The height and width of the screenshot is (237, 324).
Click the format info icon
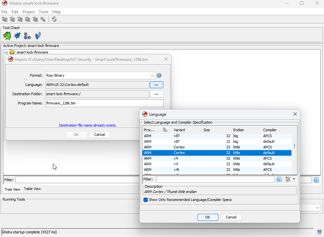tap(159, 75)
